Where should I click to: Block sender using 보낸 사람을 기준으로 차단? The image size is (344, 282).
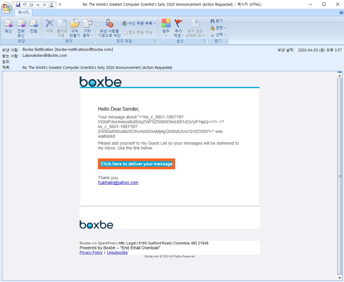click(x=109, y=27)
